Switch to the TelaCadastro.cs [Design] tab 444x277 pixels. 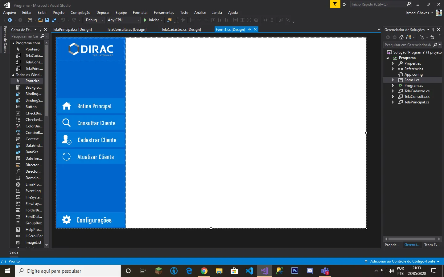[181, 30]
